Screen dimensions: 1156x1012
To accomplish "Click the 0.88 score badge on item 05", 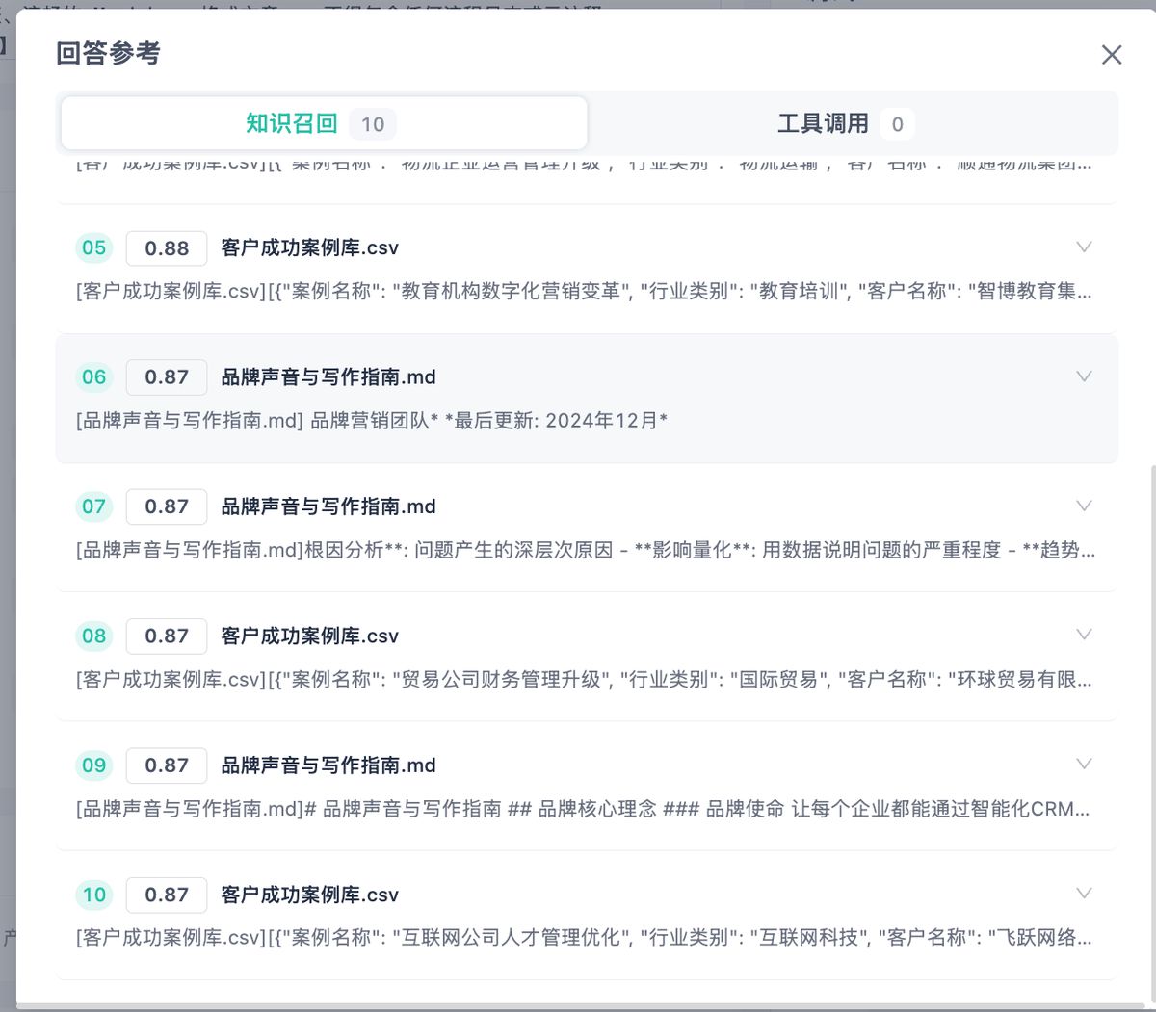I will tap(166, 247).
